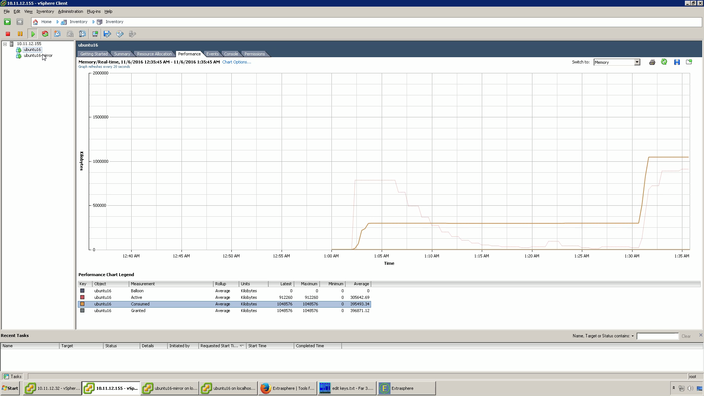Switch to the Summary tab
This screenshot has height=396, width=704.
coord(122,54)
